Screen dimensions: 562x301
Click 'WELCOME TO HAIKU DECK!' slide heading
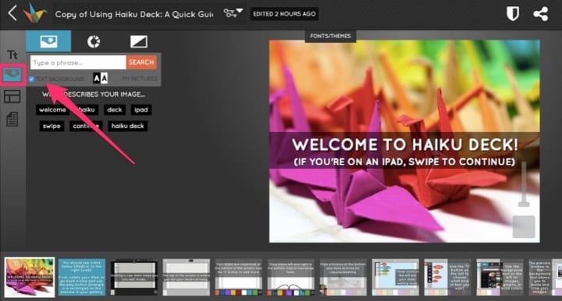pyautogui.click(x=405, y=144)
